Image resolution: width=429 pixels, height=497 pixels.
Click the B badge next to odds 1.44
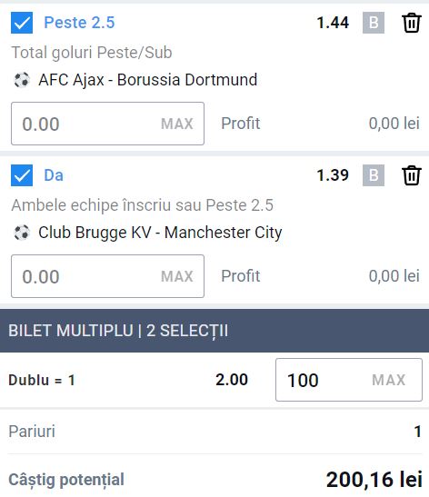click(374, 23)
